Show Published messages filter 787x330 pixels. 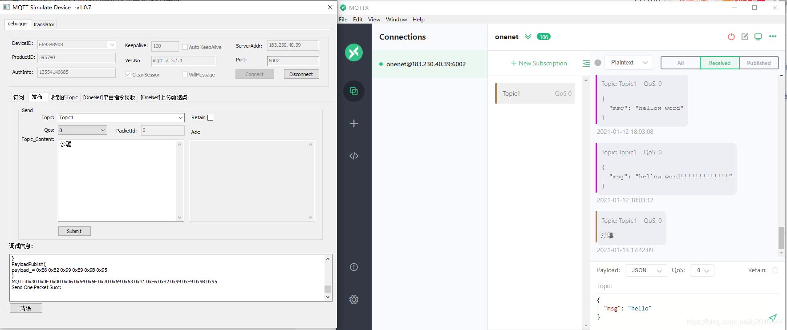tap(759, 63)
